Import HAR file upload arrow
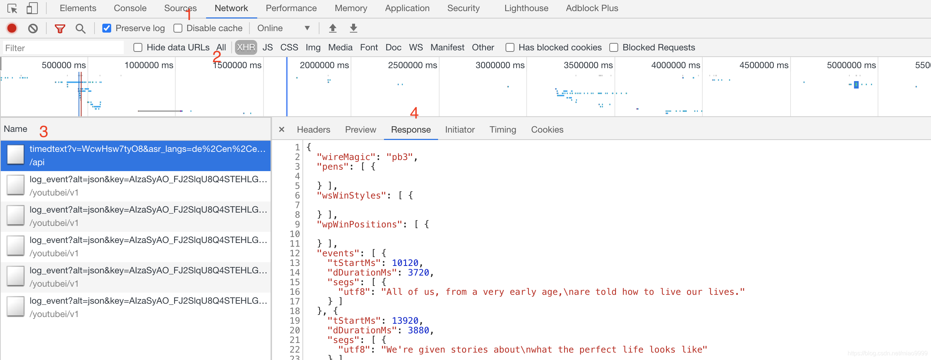This screenshot has width=931, height=360. click(x=333, y=28)
